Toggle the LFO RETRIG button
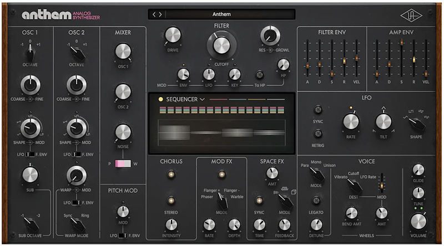 coord(317,133)
